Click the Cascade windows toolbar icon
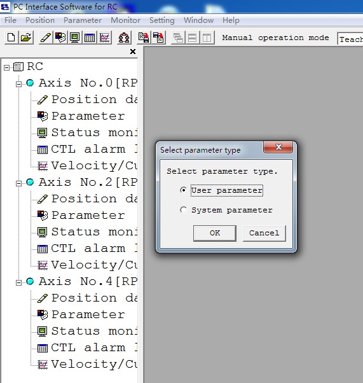 point(178,38)
